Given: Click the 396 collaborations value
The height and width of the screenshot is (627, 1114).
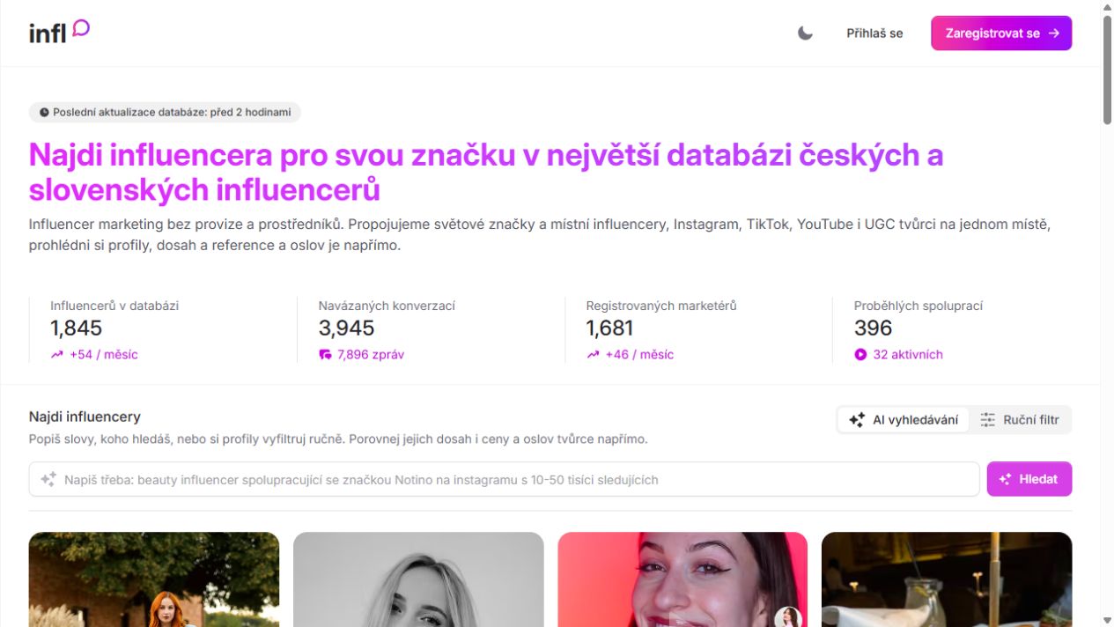Looking at the screenshot, I should click(x=873, y=328).
